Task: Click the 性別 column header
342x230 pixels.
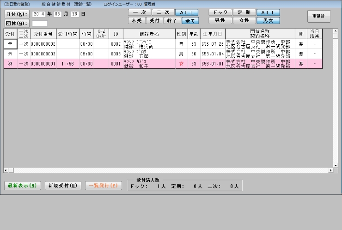Action: click(182, 34)
